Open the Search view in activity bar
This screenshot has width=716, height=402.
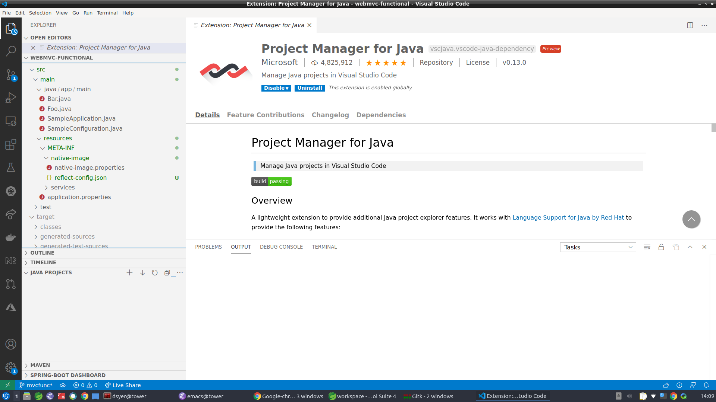tap(11, 51)
